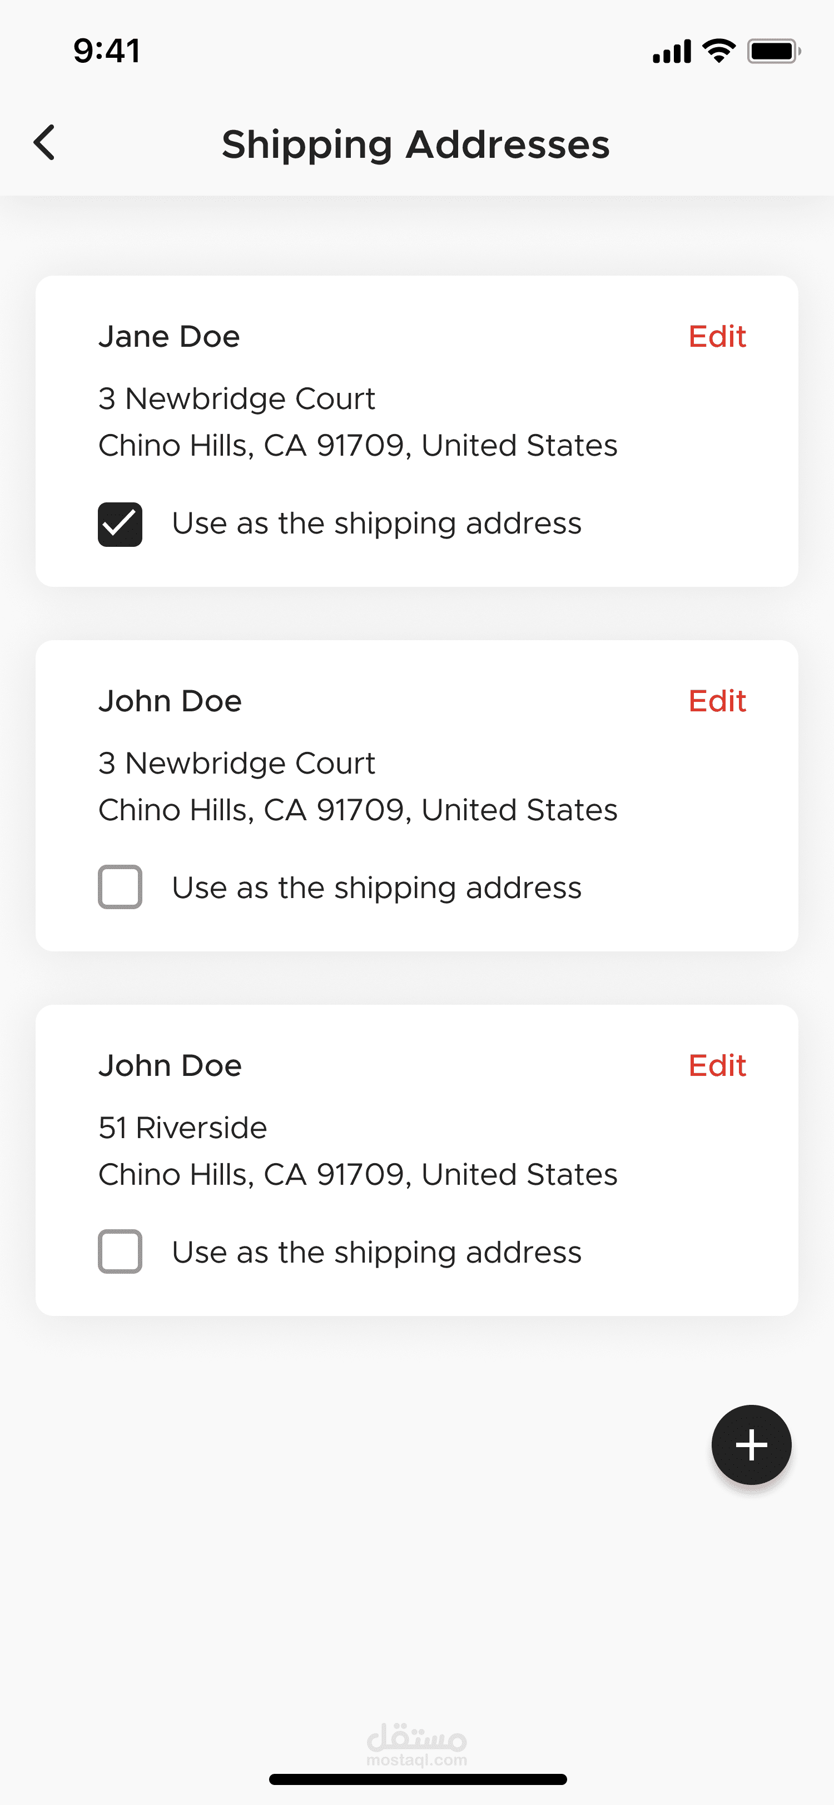
Task: Check John Doe's Newbridge Court shipping checkbox
Action: click(120, 887)
